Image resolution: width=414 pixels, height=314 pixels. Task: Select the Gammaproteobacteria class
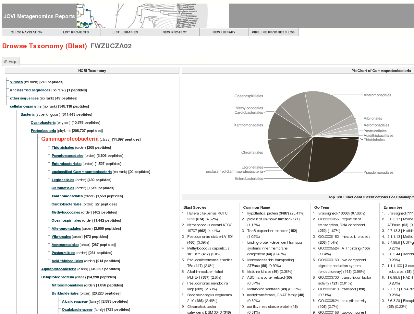click(69, 139)
